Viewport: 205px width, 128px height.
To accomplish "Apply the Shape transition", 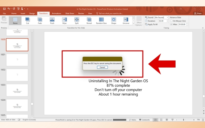I will (114, 21).
